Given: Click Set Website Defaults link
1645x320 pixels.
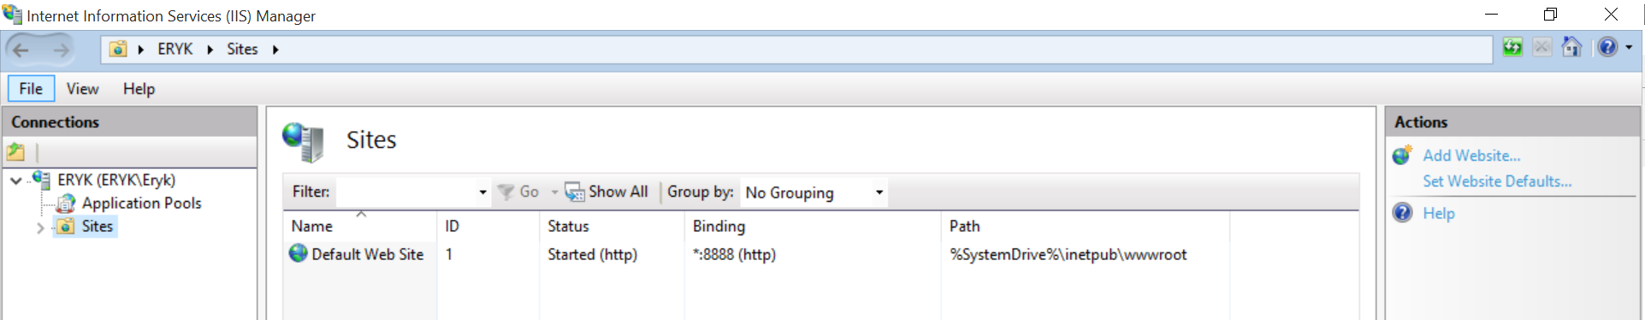Looking at the screenshot, I should (1497, 181).
